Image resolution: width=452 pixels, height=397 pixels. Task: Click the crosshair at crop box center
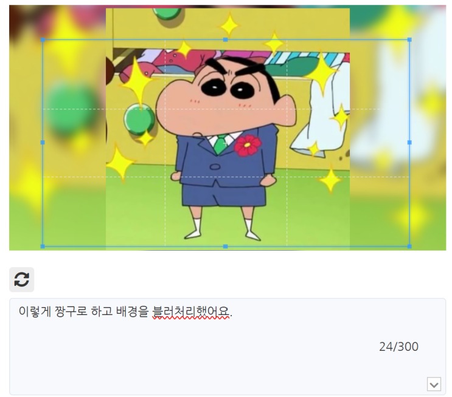(226, 143)
